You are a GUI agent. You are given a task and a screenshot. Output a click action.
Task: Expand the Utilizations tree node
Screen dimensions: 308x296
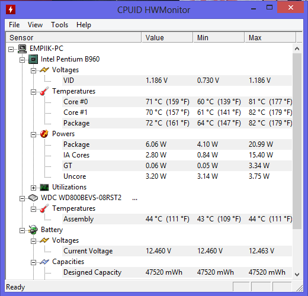click(x=33, y=188)
